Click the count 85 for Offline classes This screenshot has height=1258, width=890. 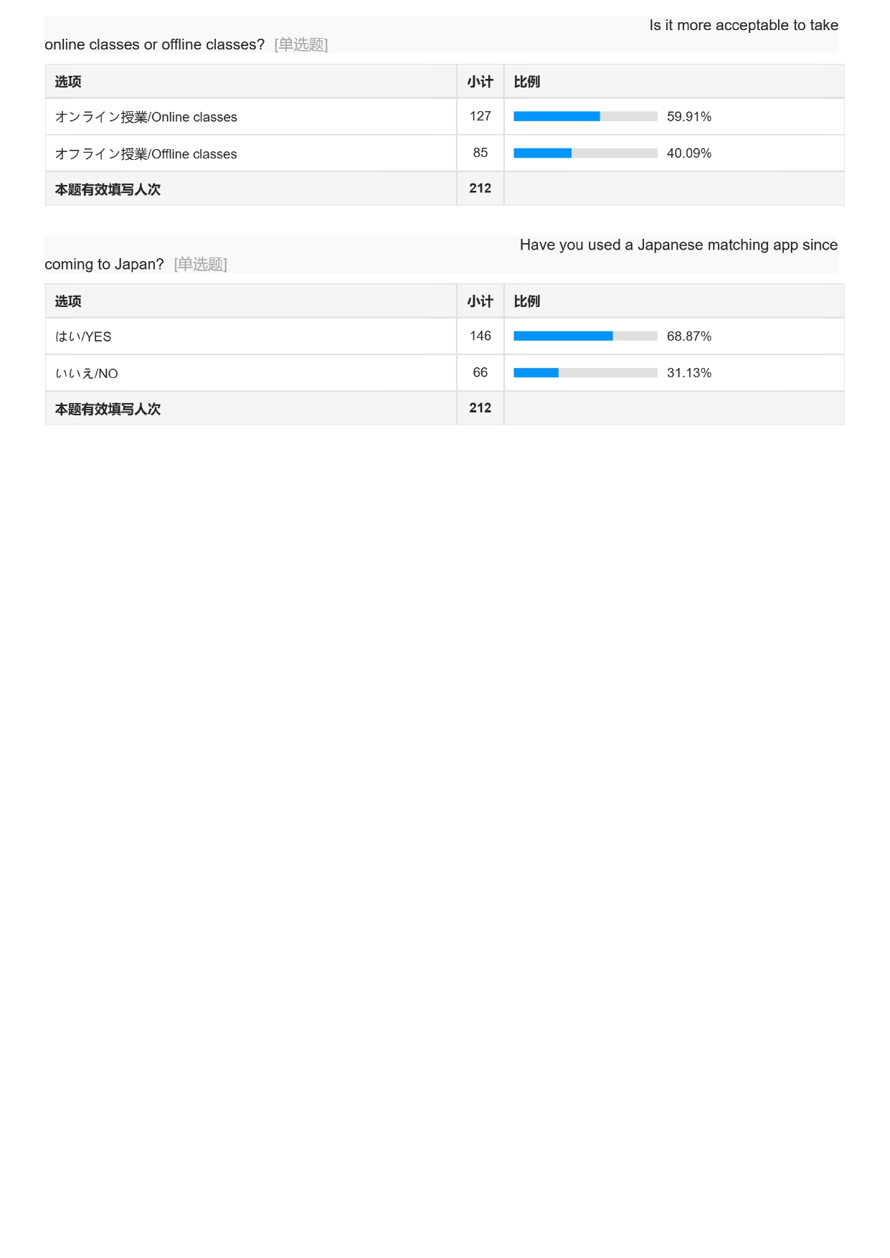pos(480,153)
